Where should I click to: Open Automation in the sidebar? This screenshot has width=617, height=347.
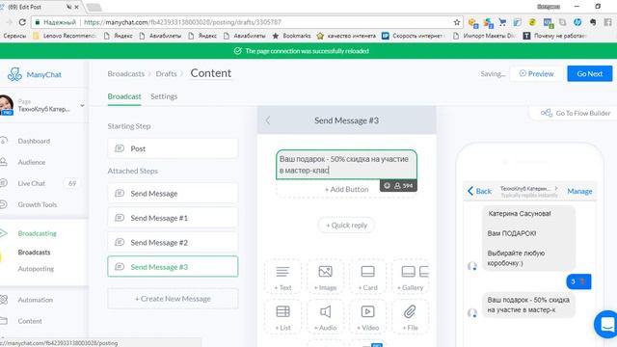click(35, 300)
